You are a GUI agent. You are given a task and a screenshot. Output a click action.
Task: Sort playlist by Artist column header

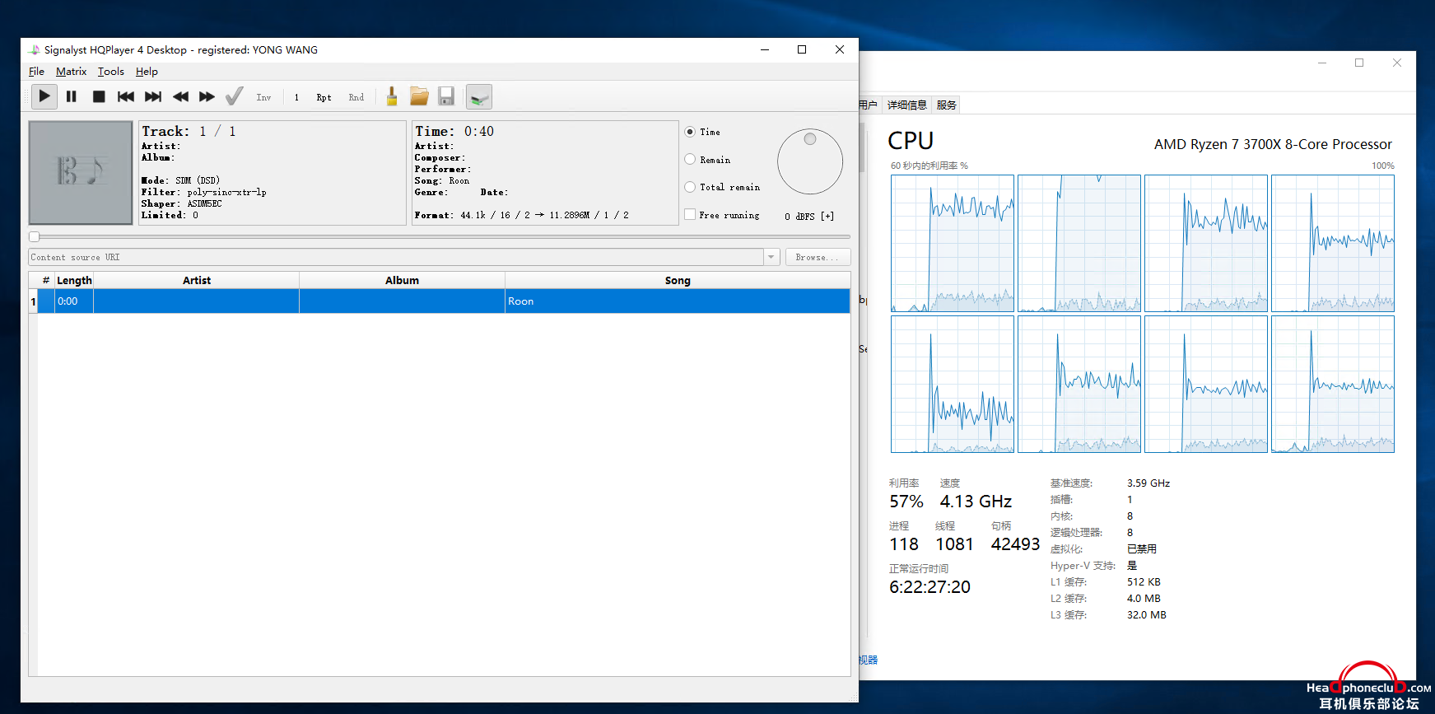tap(197, 280)
